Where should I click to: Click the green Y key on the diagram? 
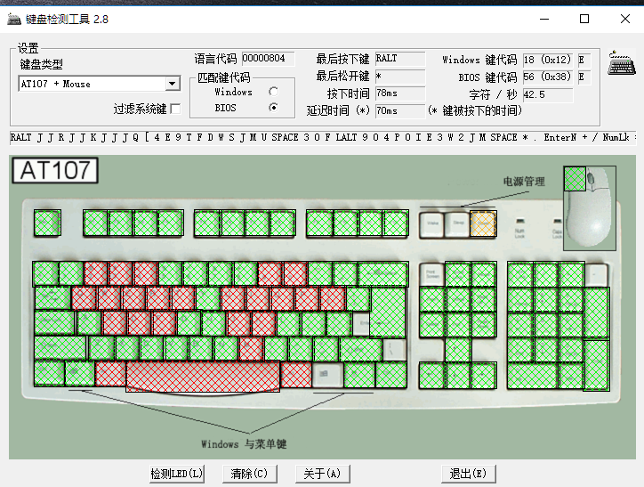[208, 298]
